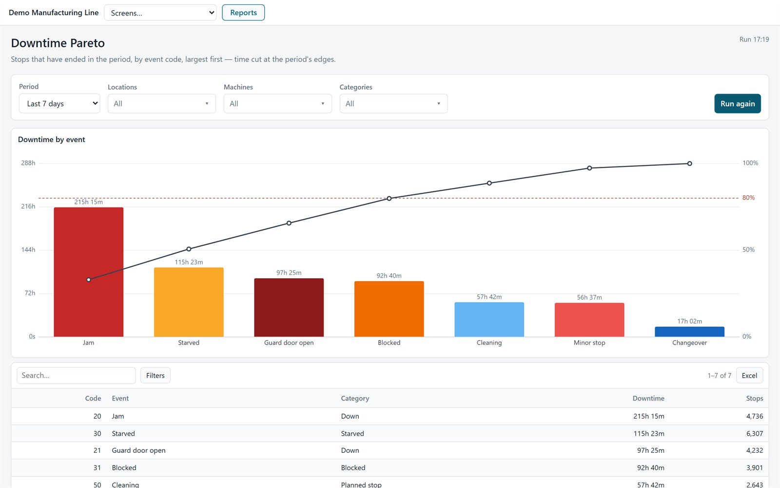780x488 pixels.
Task: Sort by the Event column header
Action: [120, 398]
